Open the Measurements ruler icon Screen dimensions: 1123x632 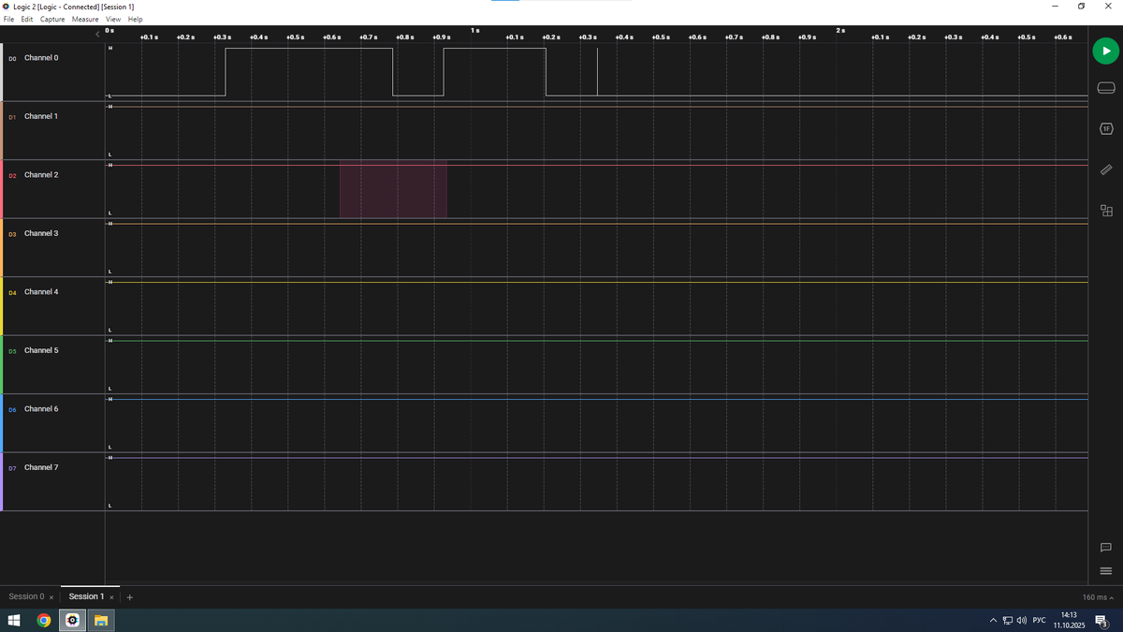1105,169
